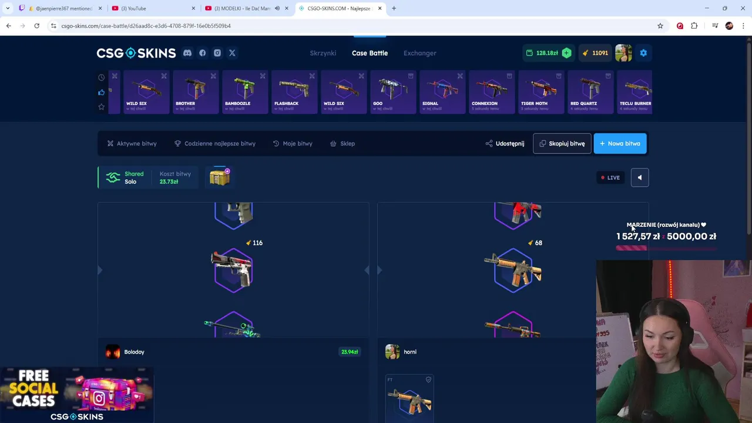
Task: Open the Free Social Cases banner
Action: pyautogui.click(x=77, y=395)
